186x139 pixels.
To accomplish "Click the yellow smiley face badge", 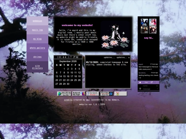I will [121, 94].
